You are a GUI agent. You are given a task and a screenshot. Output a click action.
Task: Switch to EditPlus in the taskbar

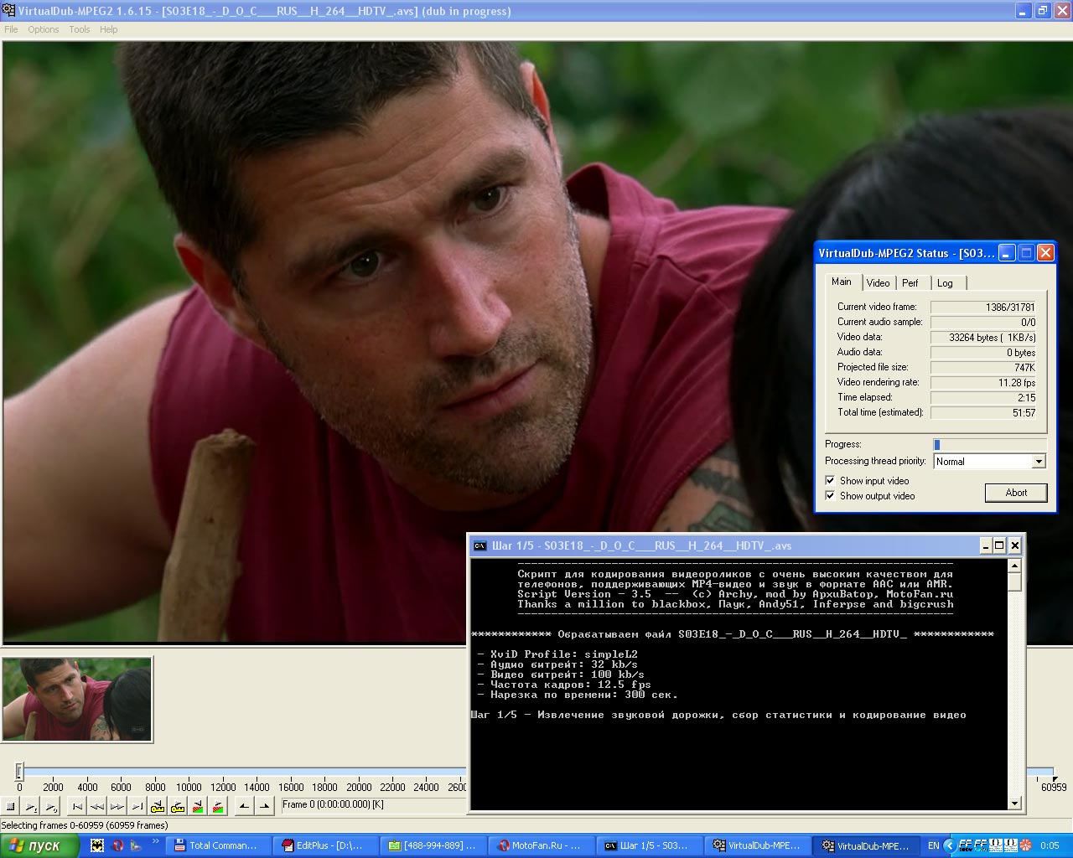328,845
